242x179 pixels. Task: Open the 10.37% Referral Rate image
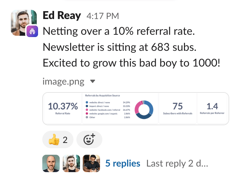(x=63, y=108)
